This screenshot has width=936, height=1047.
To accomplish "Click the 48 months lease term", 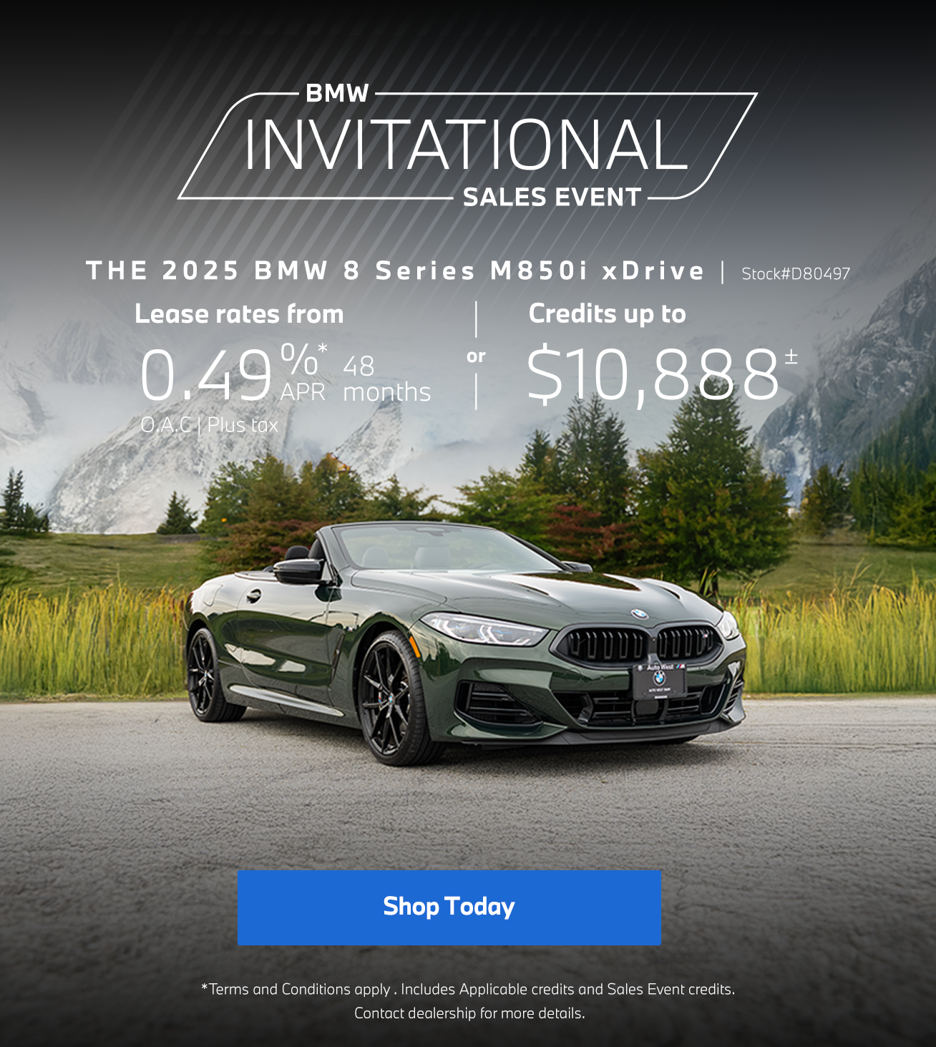I will 386,379.
